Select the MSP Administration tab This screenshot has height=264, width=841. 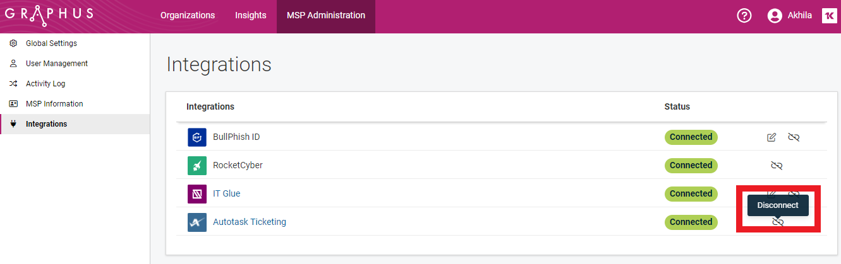(x=326, y=16)
